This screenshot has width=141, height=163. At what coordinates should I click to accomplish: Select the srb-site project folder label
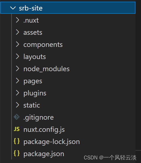pyautogui.click(x=31, y=8)
